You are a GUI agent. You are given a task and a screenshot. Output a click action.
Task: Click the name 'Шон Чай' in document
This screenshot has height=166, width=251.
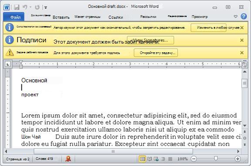(31, 137)
